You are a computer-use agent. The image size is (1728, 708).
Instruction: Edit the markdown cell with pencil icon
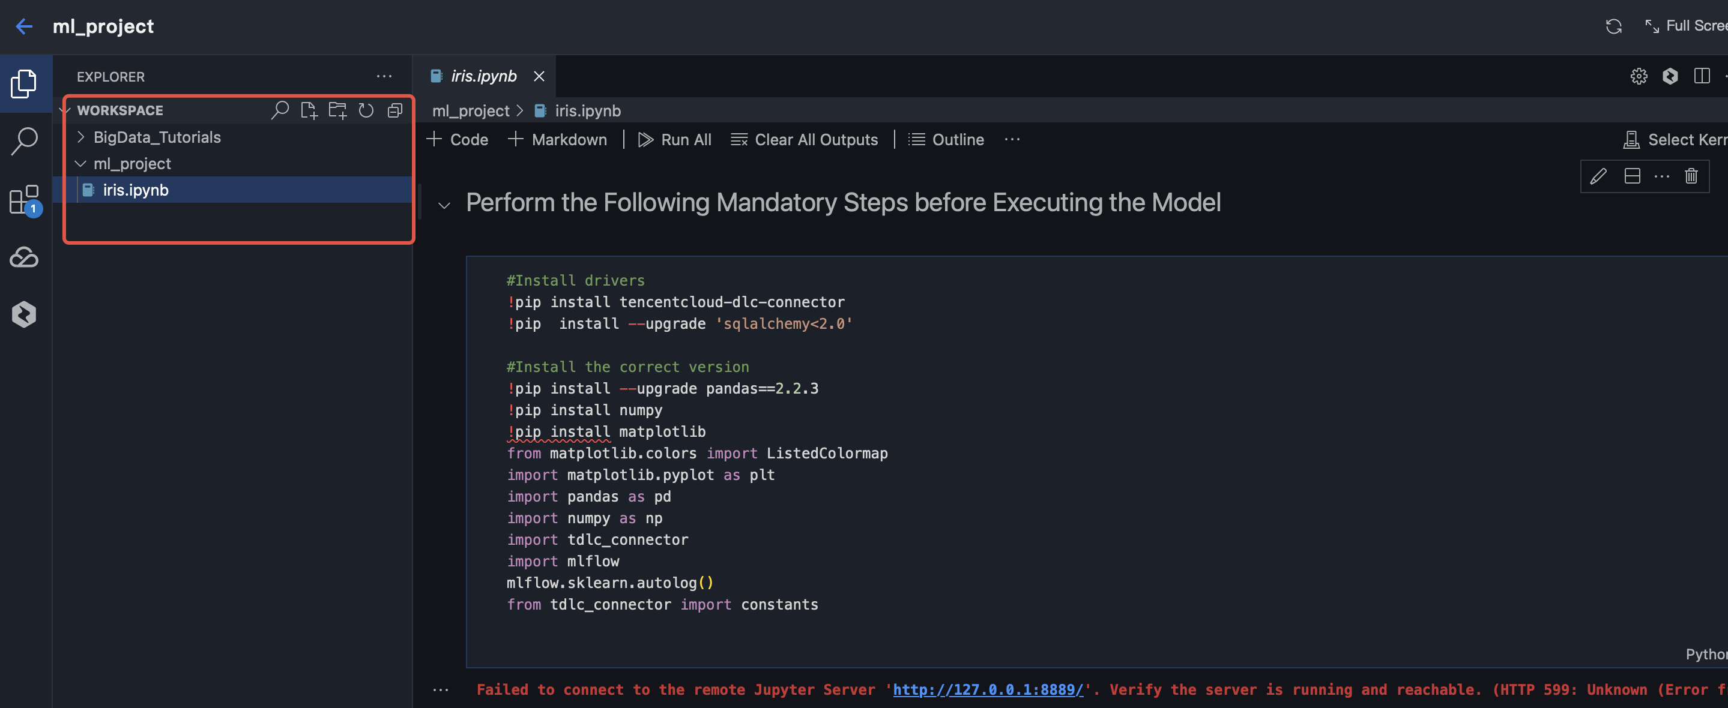1598,176
